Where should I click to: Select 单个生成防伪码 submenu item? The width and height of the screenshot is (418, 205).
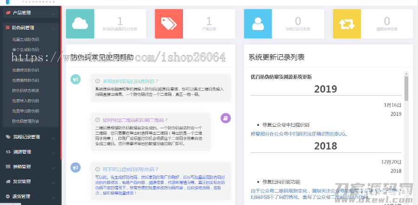(26, 50)
